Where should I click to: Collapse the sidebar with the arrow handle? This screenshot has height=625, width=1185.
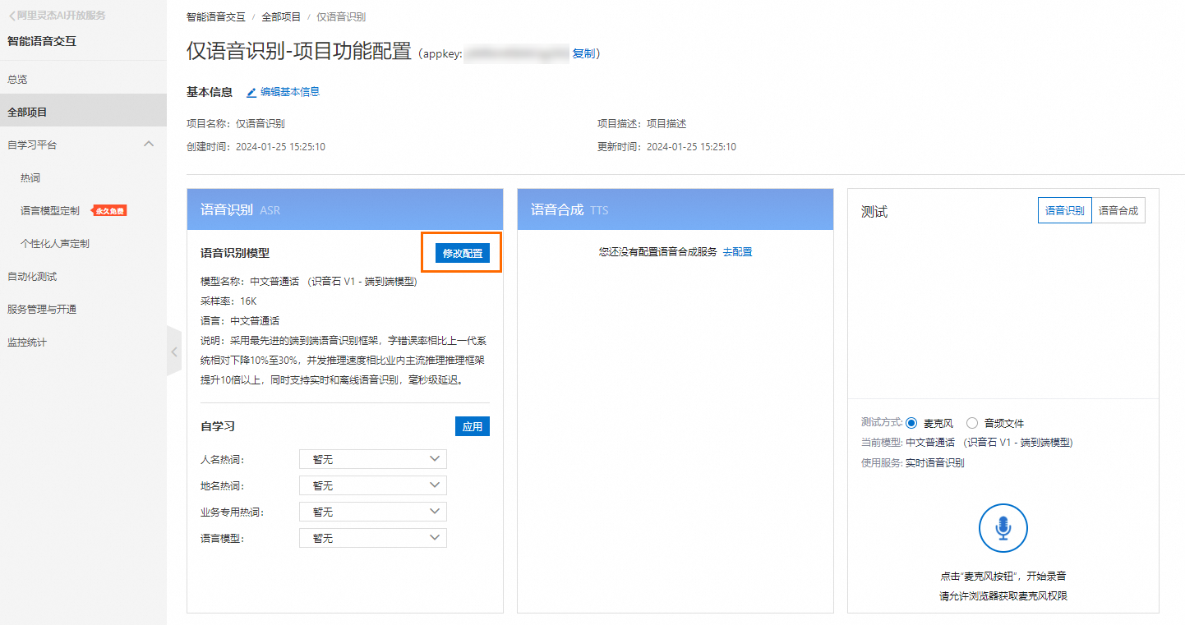click(174, 352)
